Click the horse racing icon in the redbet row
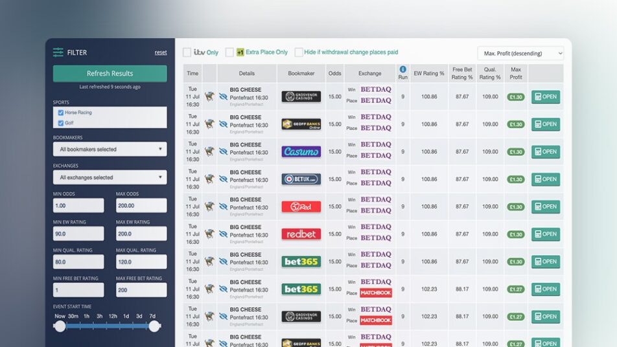 pos(209,234)
